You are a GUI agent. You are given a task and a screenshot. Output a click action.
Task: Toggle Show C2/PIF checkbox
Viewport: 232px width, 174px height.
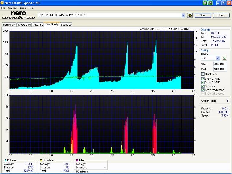203,82
